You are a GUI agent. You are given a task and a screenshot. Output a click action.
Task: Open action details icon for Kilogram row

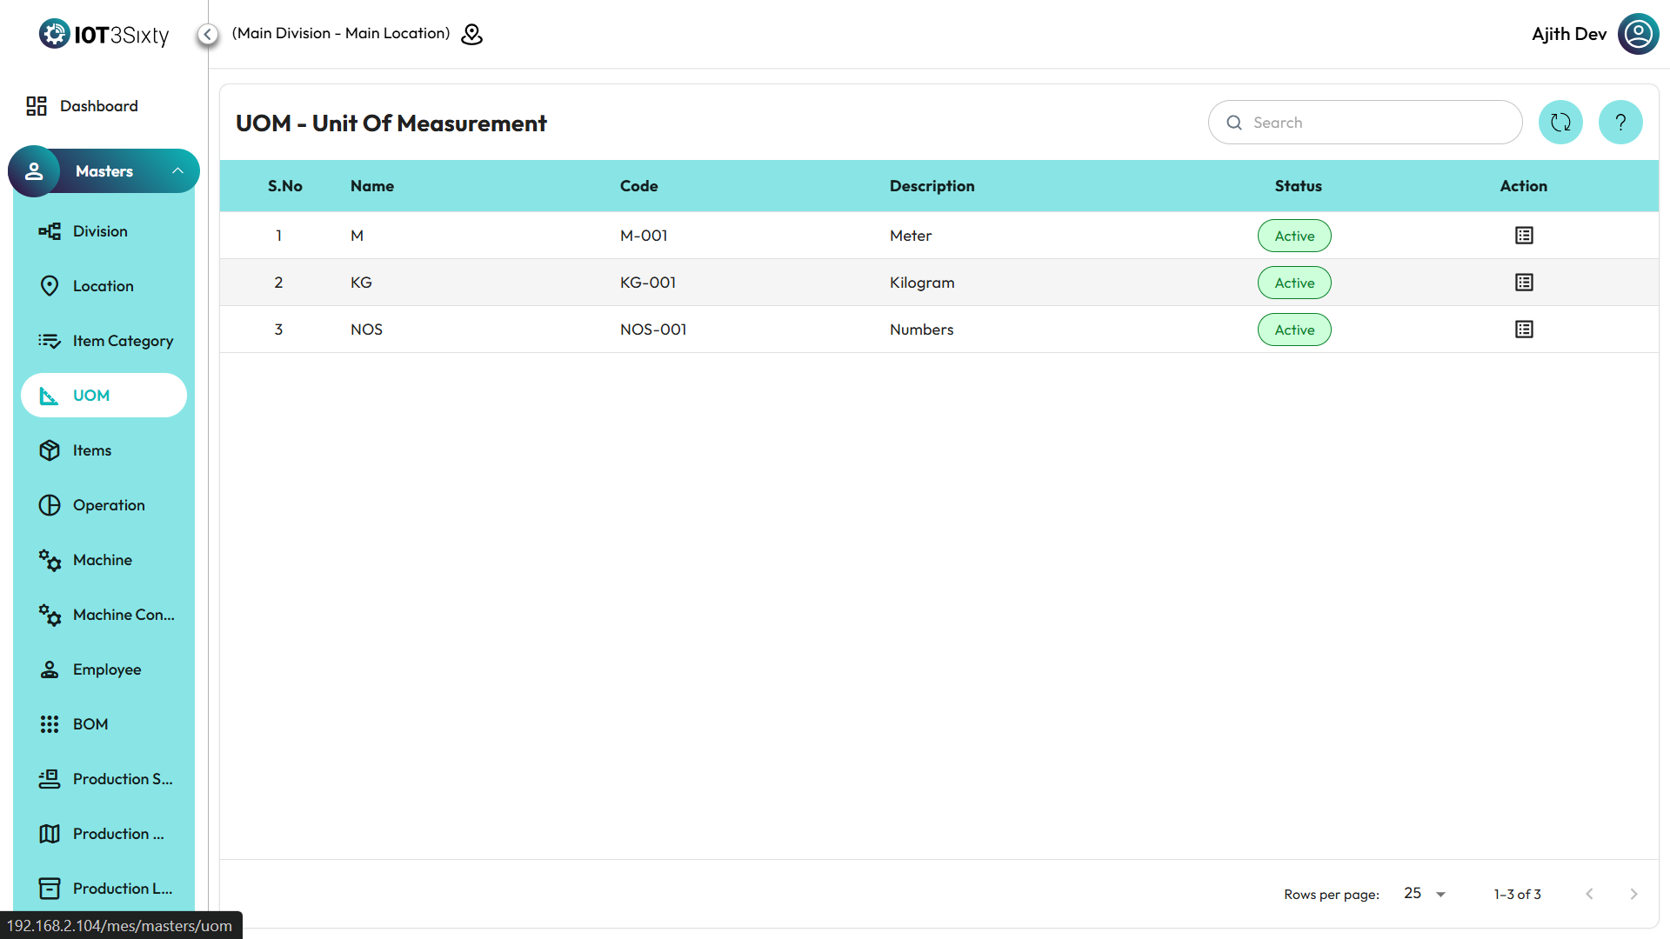click(x=1523, y=283)
